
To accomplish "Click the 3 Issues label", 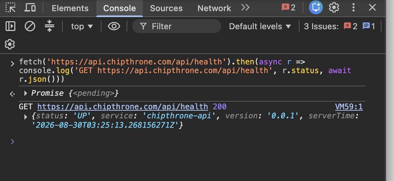I will [x=321, y=26].
